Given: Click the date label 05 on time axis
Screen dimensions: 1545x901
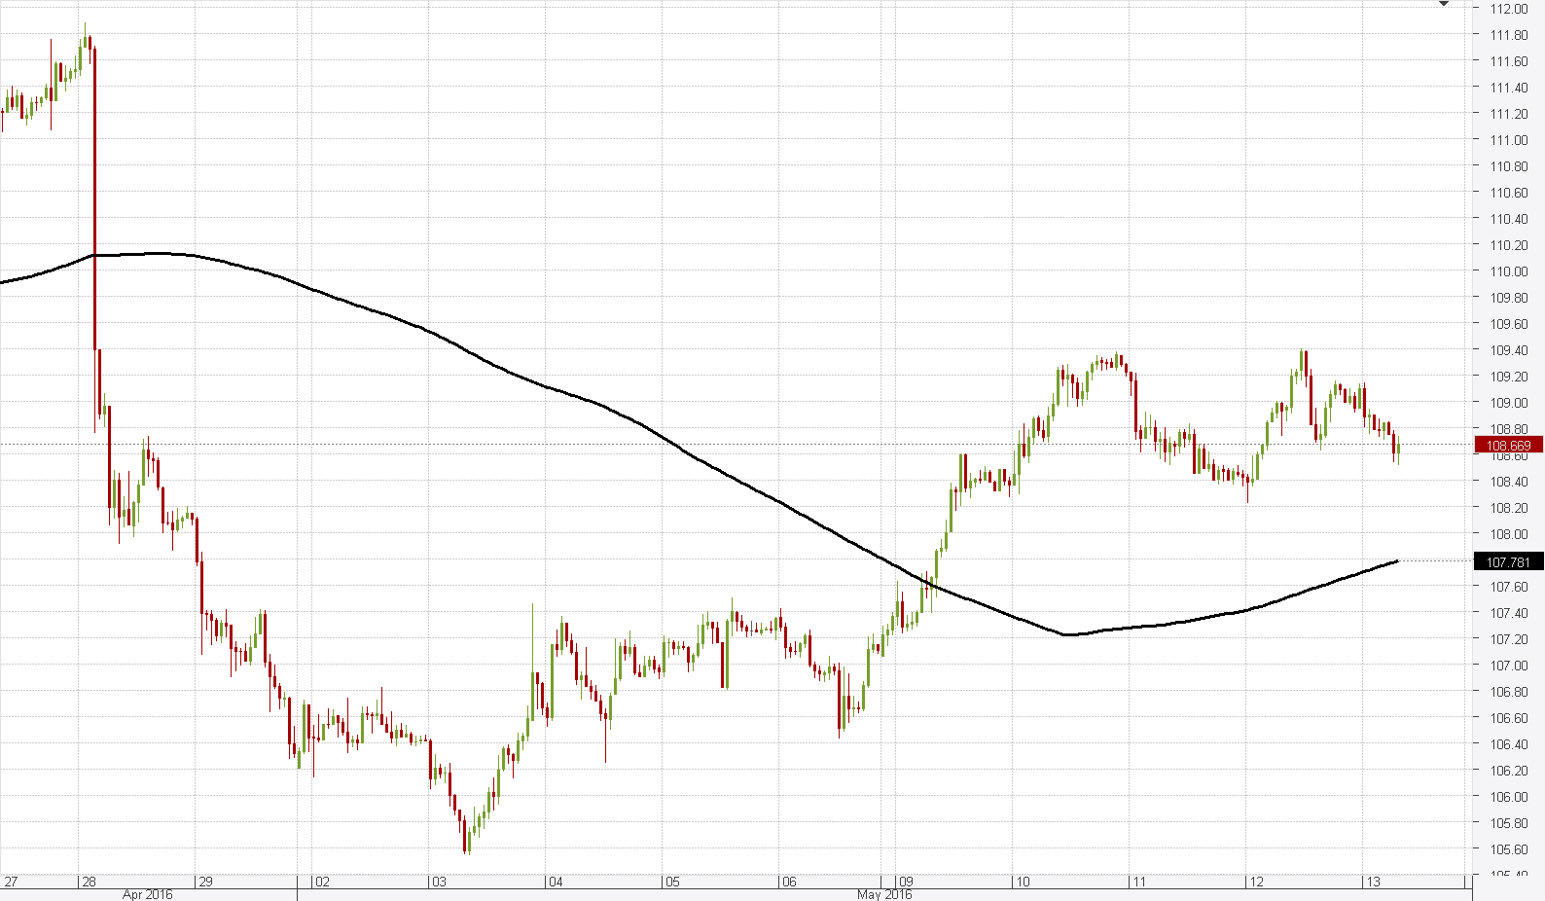Looking at the screenshot, I should [672, 883].
